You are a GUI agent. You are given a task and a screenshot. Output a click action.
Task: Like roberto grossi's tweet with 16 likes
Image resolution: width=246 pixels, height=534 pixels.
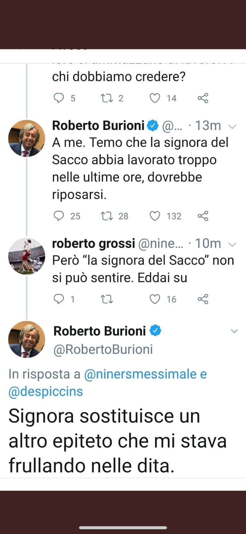point(155,299)
